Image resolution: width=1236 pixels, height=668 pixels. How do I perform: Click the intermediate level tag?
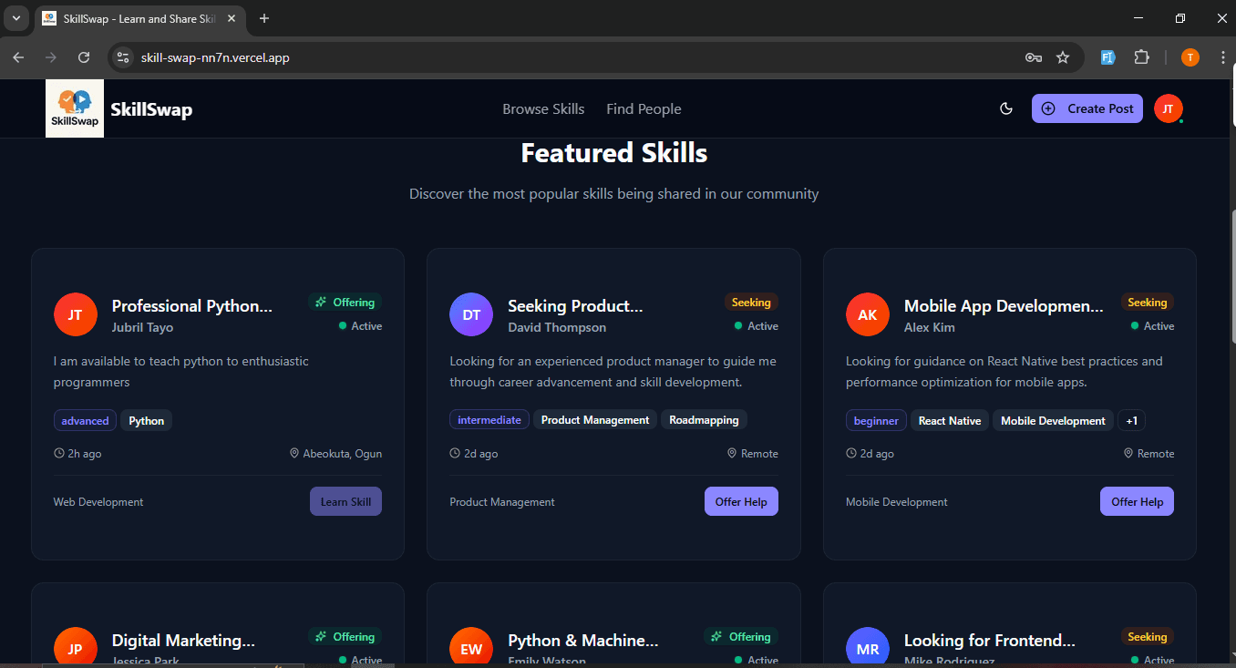coord(489,420)
